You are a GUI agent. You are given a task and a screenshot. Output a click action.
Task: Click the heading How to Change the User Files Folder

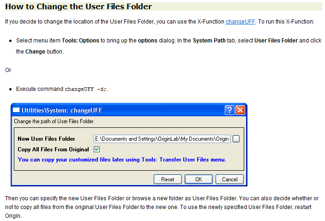tap(78, 6)
